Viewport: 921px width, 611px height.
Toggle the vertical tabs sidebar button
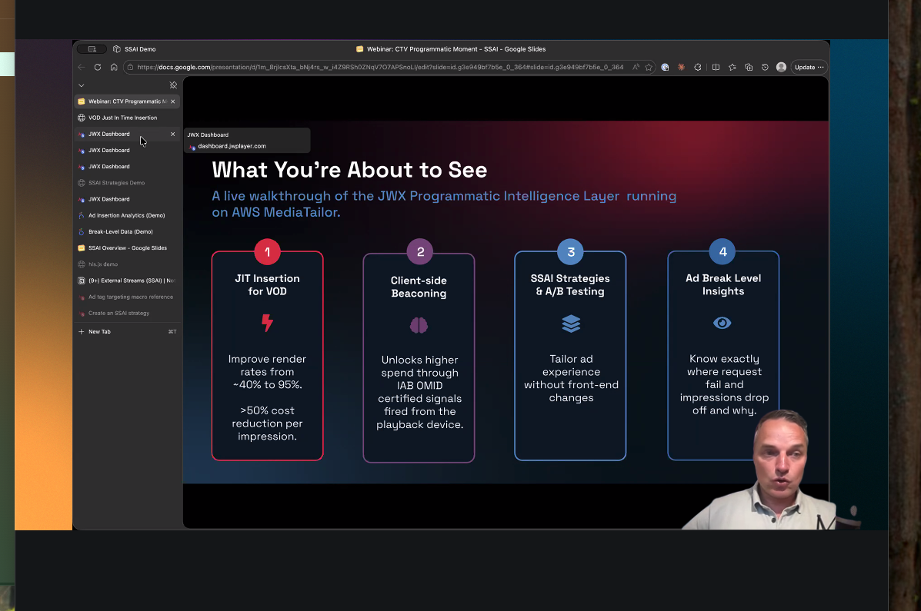click(x=92, y=49)
